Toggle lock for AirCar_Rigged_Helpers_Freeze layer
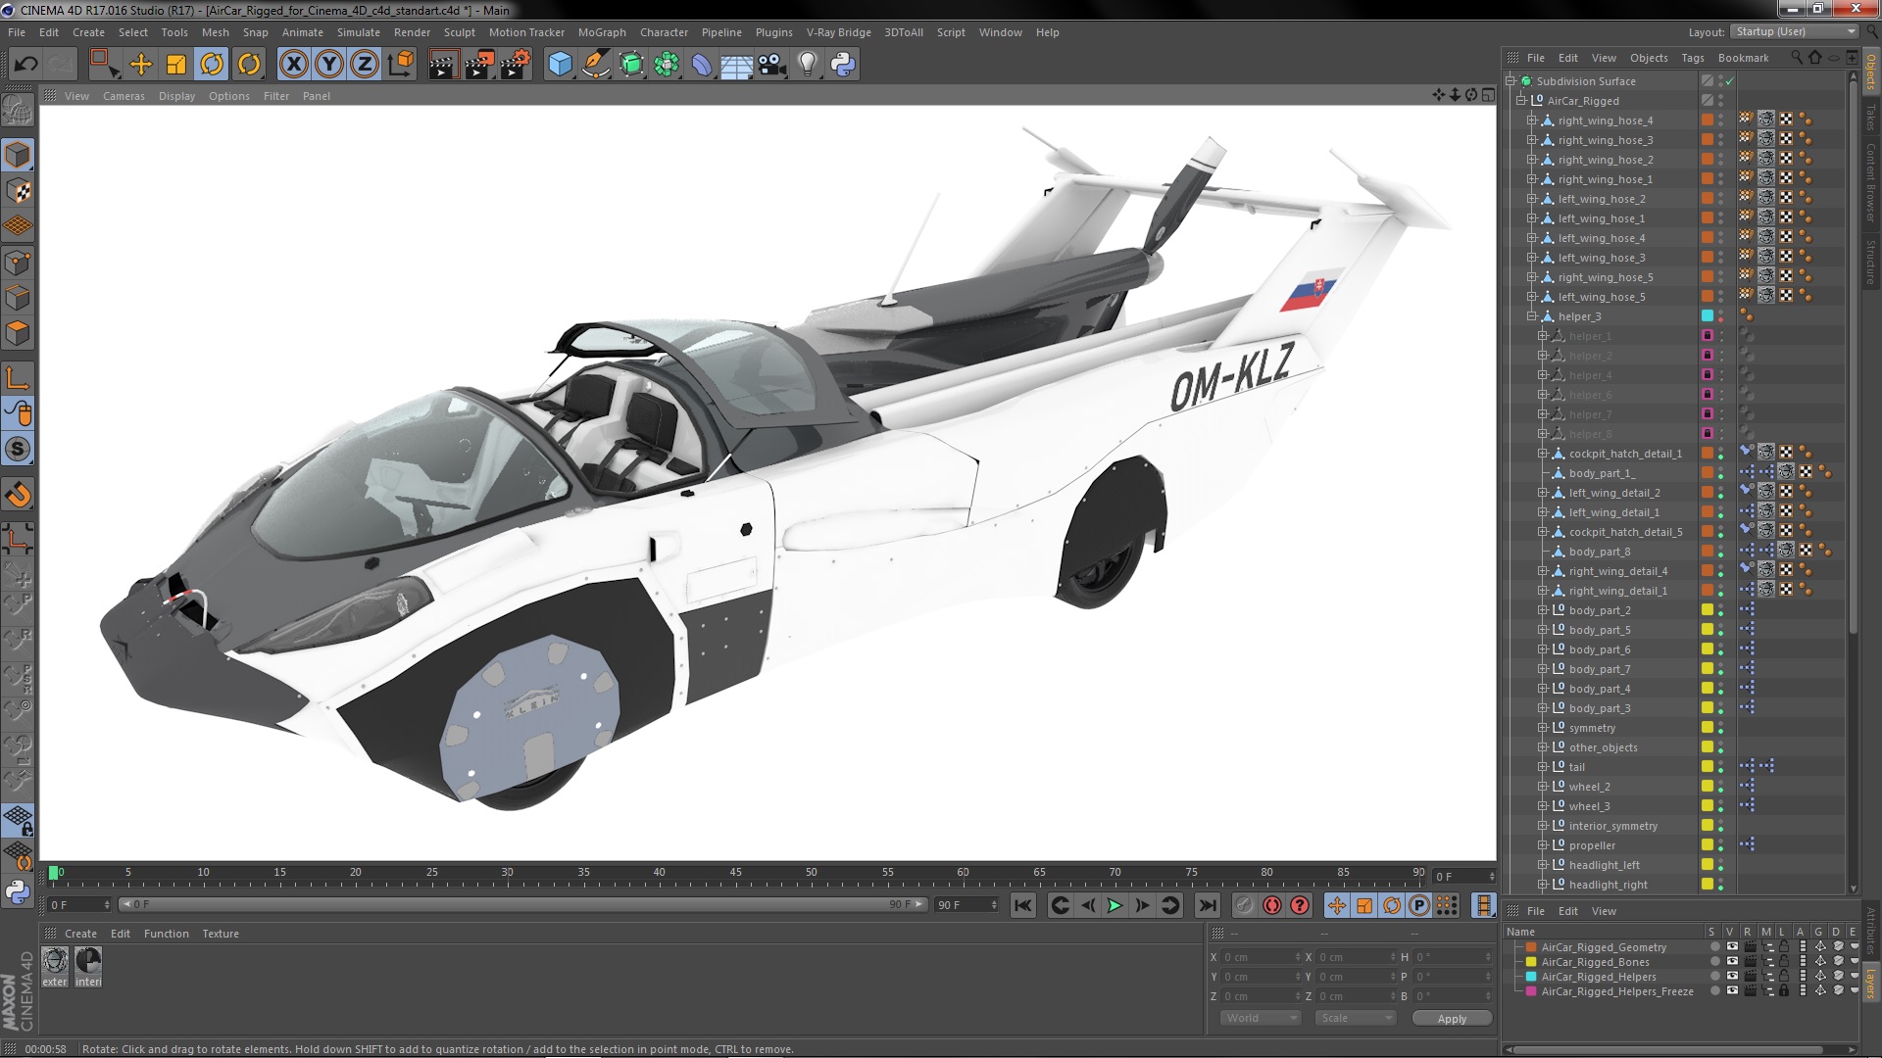The height and width of the screenshot is (1058, 1882). pyautogui.click(x=1784, y=991)
